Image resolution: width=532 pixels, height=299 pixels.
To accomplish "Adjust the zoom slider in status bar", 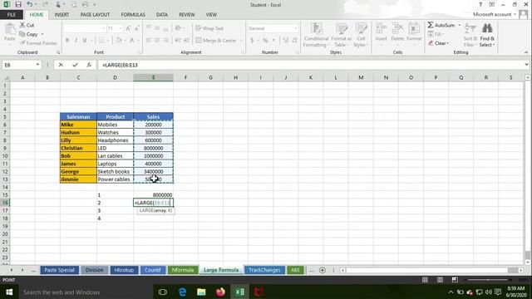I will coord(488,280).
